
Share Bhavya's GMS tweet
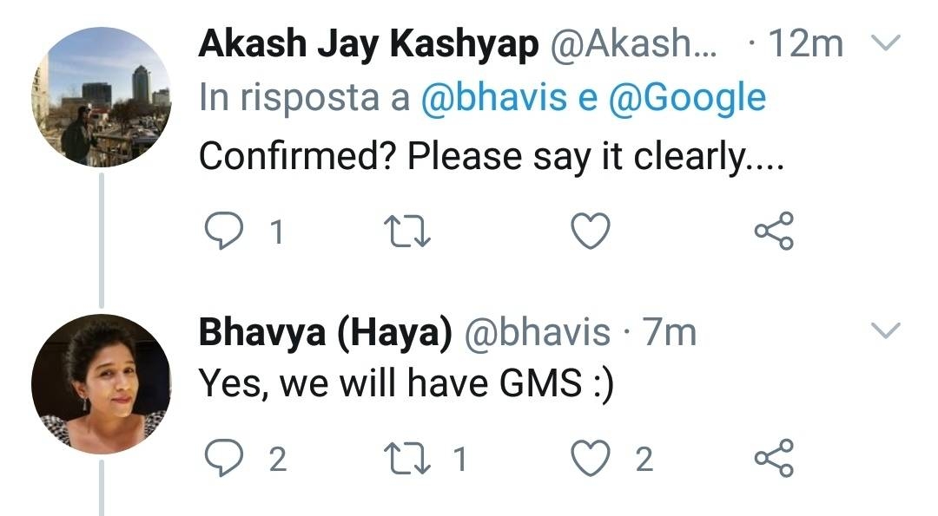click(x=774, y=459)
